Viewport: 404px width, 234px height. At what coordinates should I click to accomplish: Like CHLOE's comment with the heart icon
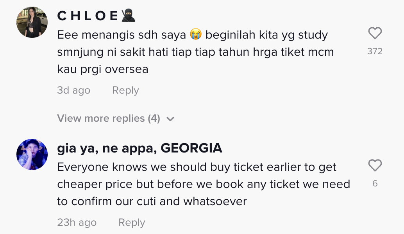(x=375, y=34)
